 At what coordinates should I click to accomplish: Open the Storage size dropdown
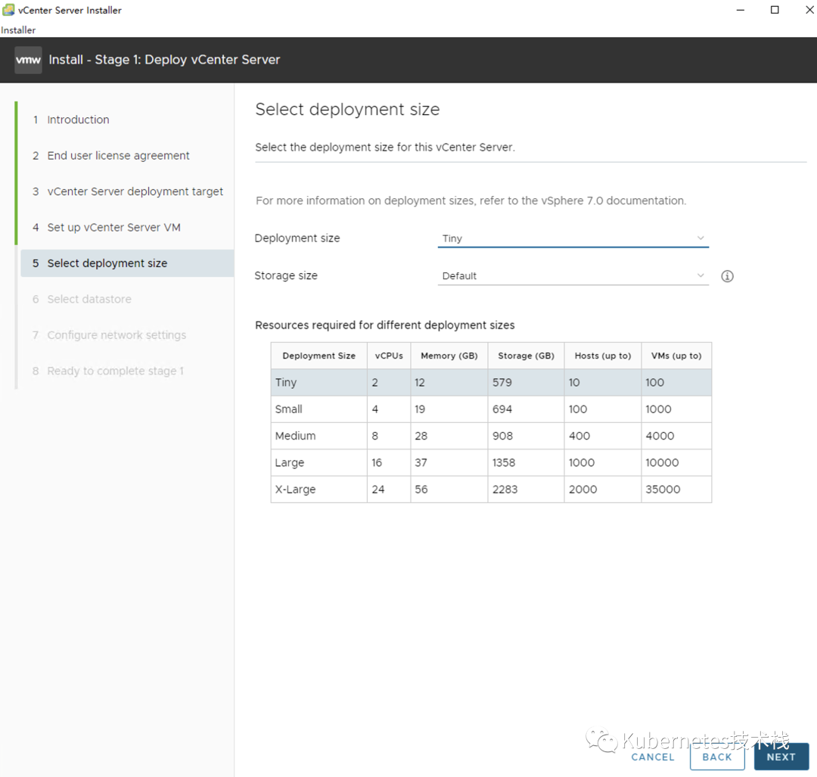point(573,275)
